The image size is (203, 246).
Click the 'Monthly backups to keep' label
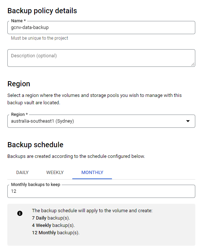pyautogui.click(x=36, y=184)
